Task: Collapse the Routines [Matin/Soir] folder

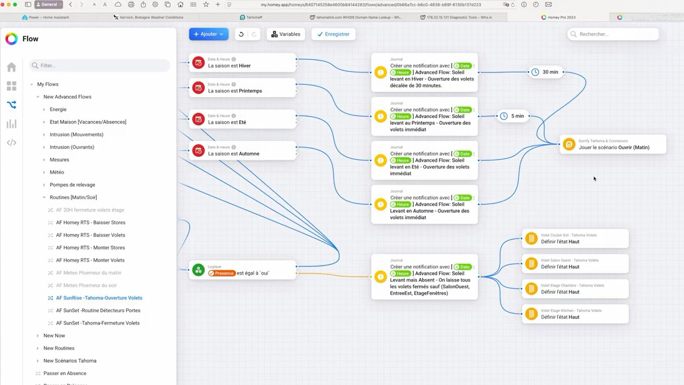Action: coord(44,198)
